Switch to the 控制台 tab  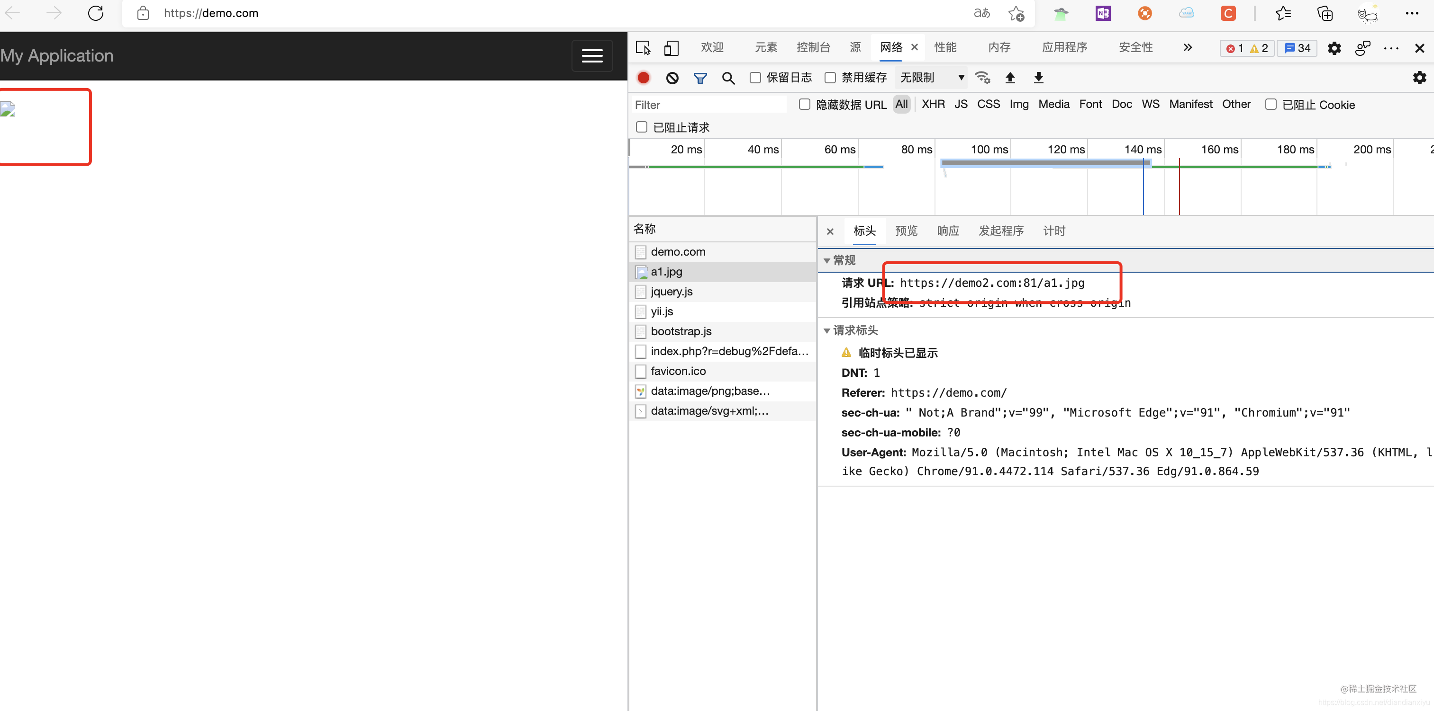point(813,48)
